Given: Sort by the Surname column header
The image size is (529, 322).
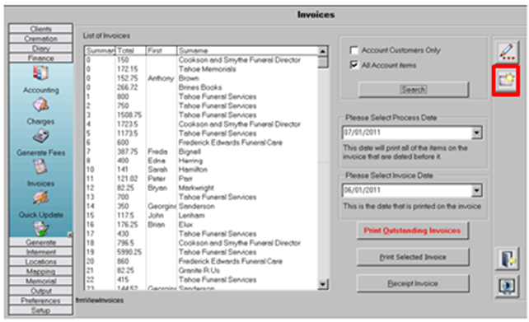Looking at the screenshot, I should click(247, 50).
